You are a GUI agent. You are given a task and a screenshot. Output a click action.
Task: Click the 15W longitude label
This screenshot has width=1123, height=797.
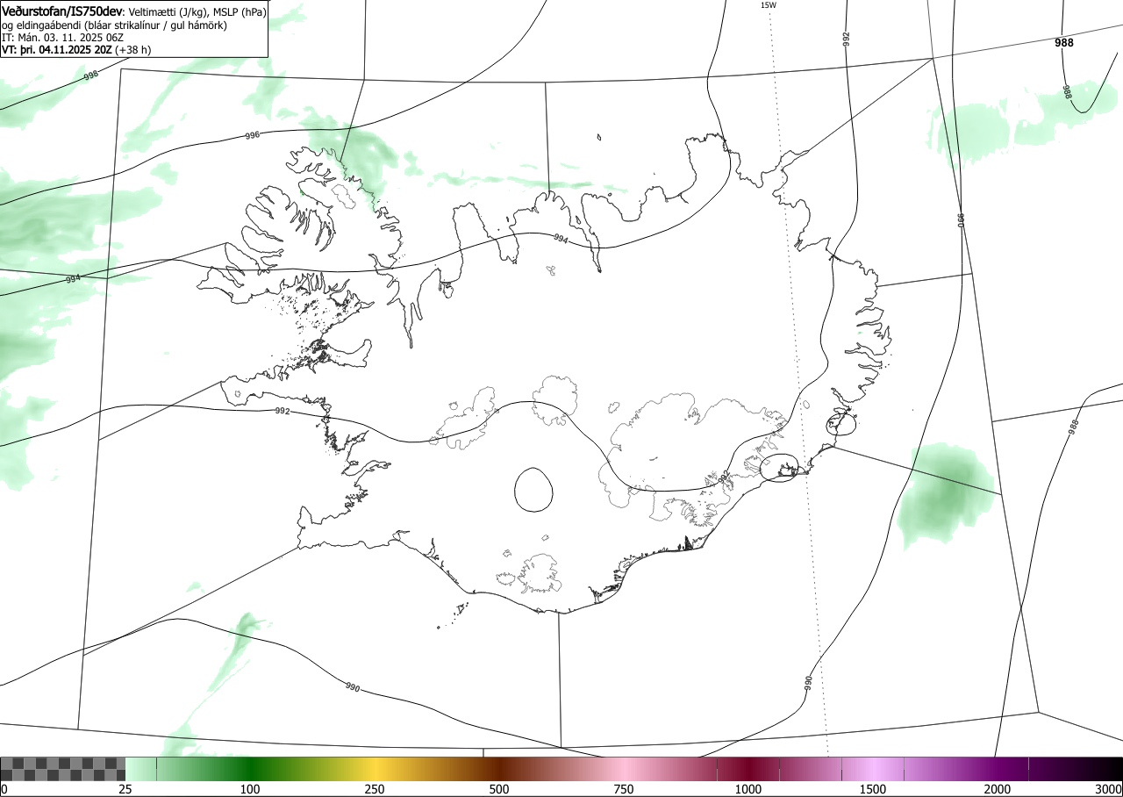click(768, 5)
